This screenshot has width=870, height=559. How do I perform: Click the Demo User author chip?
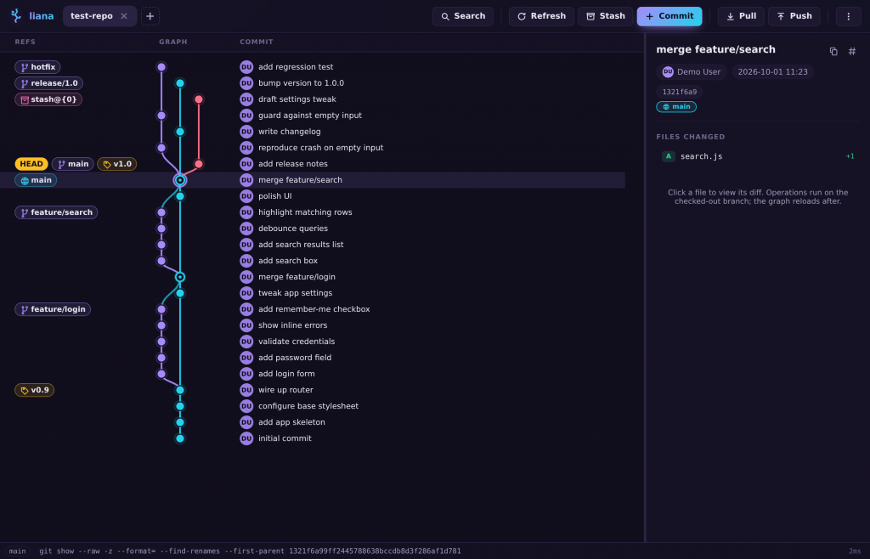(692, 72)
